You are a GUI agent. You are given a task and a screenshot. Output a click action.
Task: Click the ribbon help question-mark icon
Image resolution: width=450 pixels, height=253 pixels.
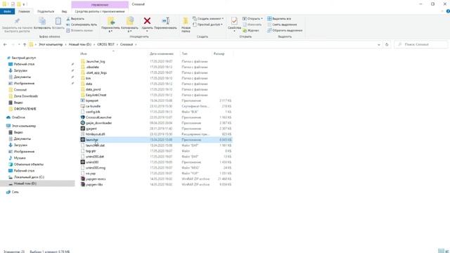448,11
